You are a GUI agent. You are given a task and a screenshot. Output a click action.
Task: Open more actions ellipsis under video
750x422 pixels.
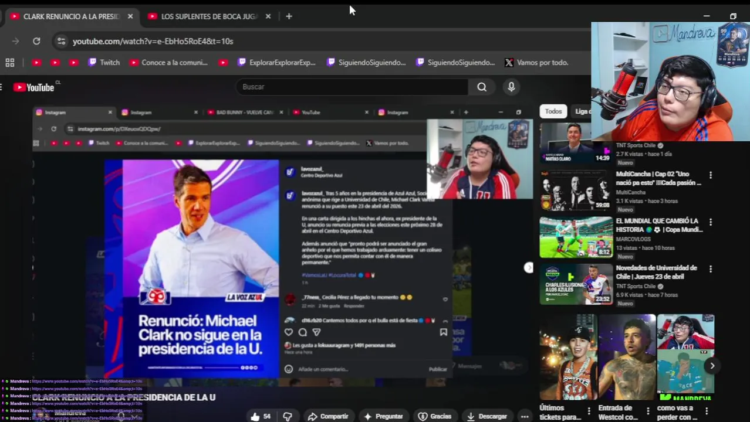(x=525, y=416)
